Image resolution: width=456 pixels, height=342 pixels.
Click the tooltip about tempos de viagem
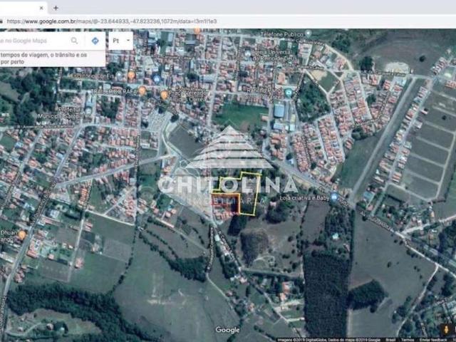[52, 58]
